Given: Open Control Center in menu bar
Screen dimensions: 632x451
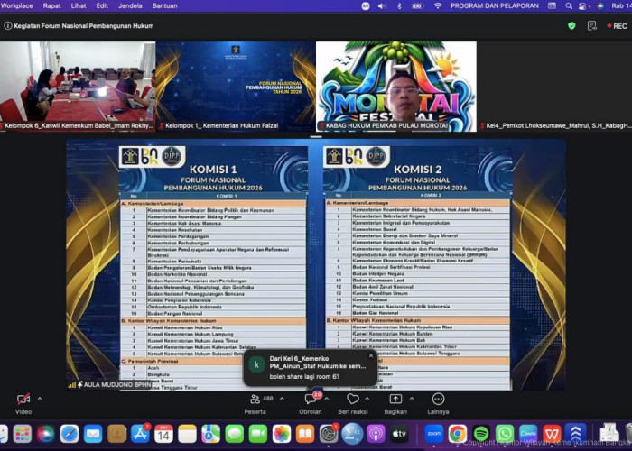Looking at the screenshot, I should [583, 5].
